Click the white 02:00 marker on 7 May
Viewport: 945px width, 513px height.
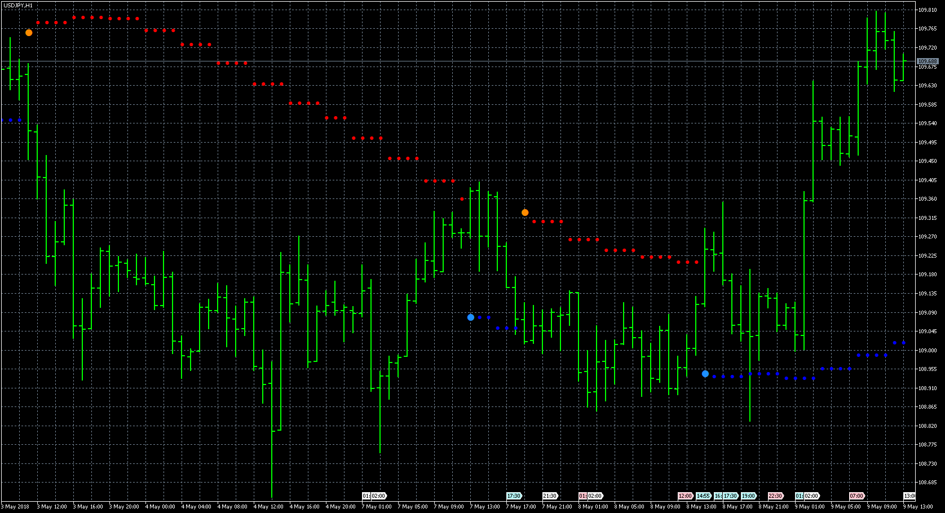click(378, 496)
